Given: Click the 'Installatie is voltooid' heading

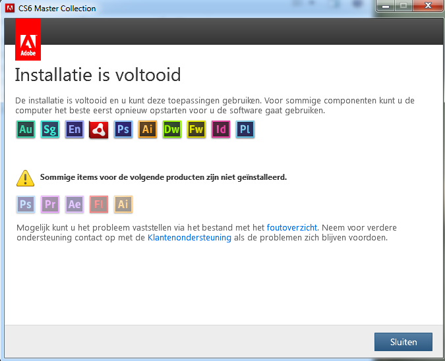Looking at the screenshot, I should click(98, 75).
